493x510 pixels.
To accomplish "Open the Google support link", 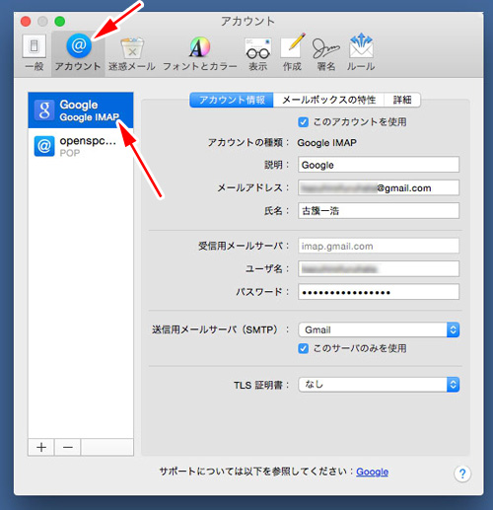I will click(372, 472).
